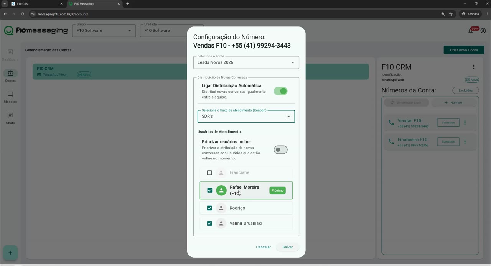
Task: Close the F10 CRM browser tab
Action: coord(61,4)
